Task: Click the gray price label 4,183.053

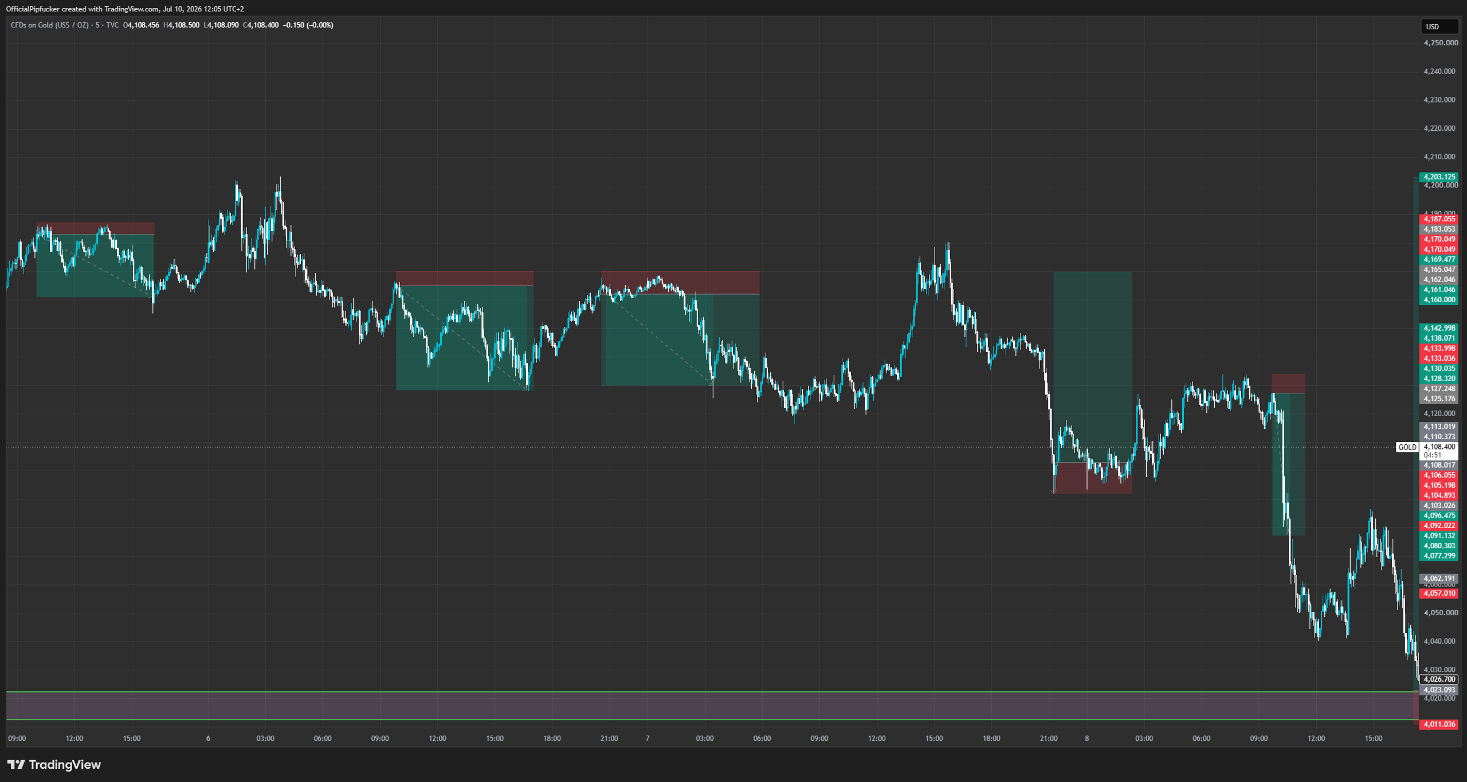Action: [1438, 229]
